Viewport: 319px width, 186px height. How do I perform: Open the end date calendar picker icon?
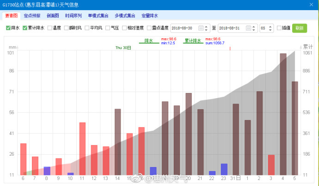(248, 28)
